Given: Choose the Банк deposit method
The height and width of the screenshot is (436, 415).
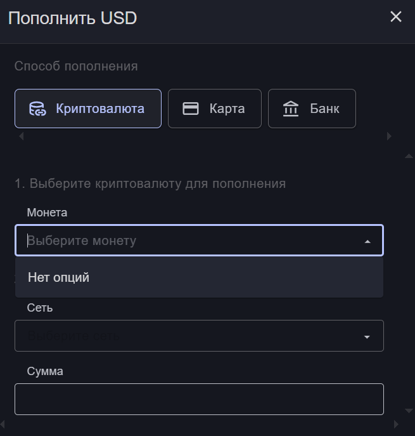Looking at the screenshot, I should click(x=312, y=109).
